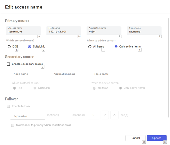Toggle Switchback to primary checkbox

click(x=13, y=125)
